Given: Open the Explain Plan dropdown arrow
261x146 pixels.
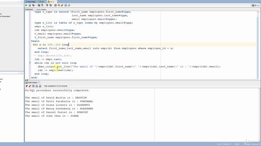Looking at the screenshot, I should tap(36, 5).
